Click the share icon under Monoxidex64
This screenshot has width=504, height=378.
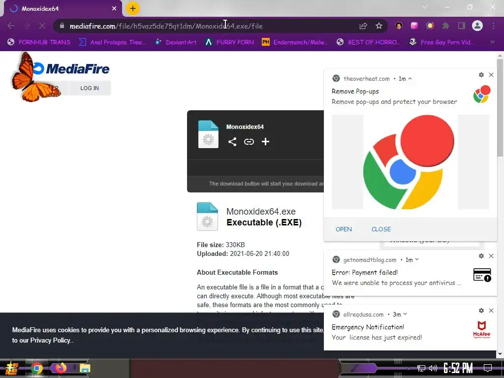click(232, 142)
